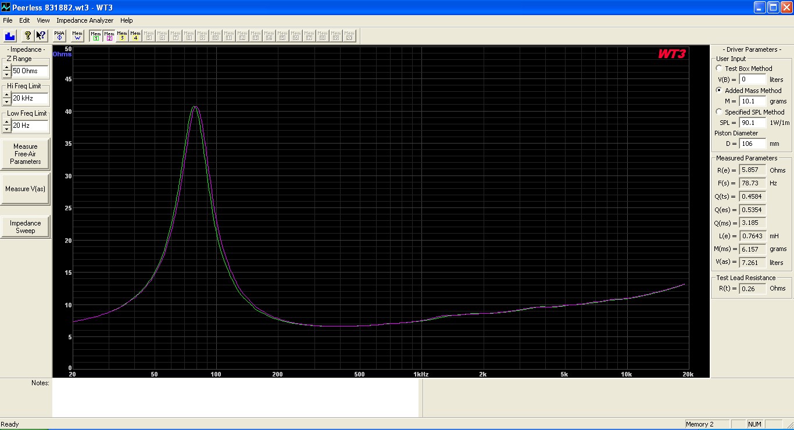Select the Mem 4 memory slot
The image size is (794, 430).
pos(135,35)
